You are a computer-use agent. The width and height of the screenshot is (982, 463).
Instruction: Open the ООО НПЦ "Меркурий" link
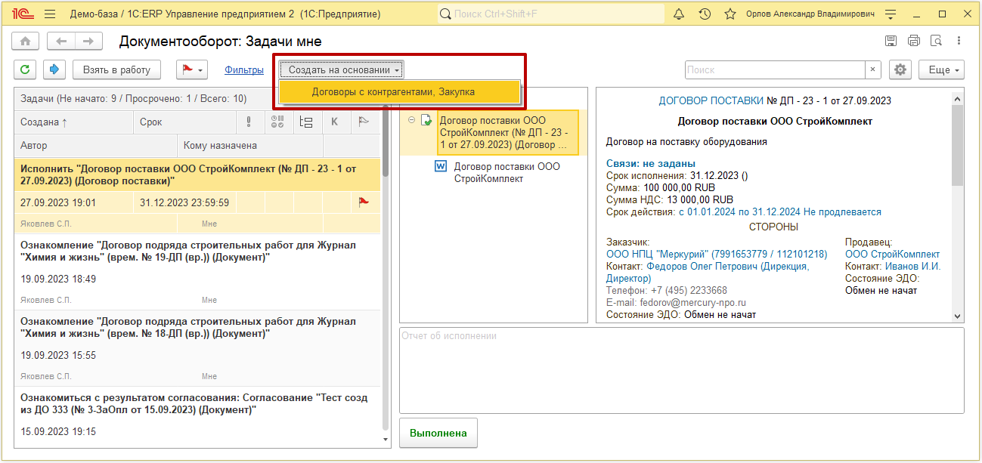tap(717, 254)
